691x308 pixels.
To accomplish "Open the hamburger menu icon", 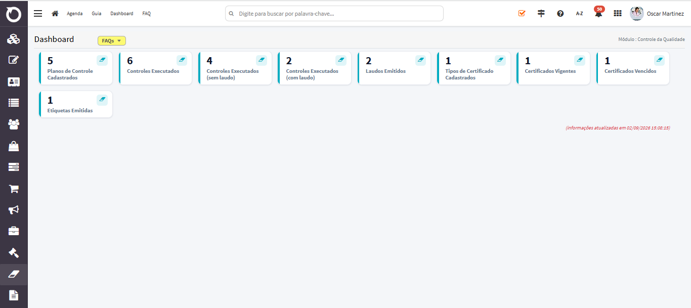I will point(38,13).
